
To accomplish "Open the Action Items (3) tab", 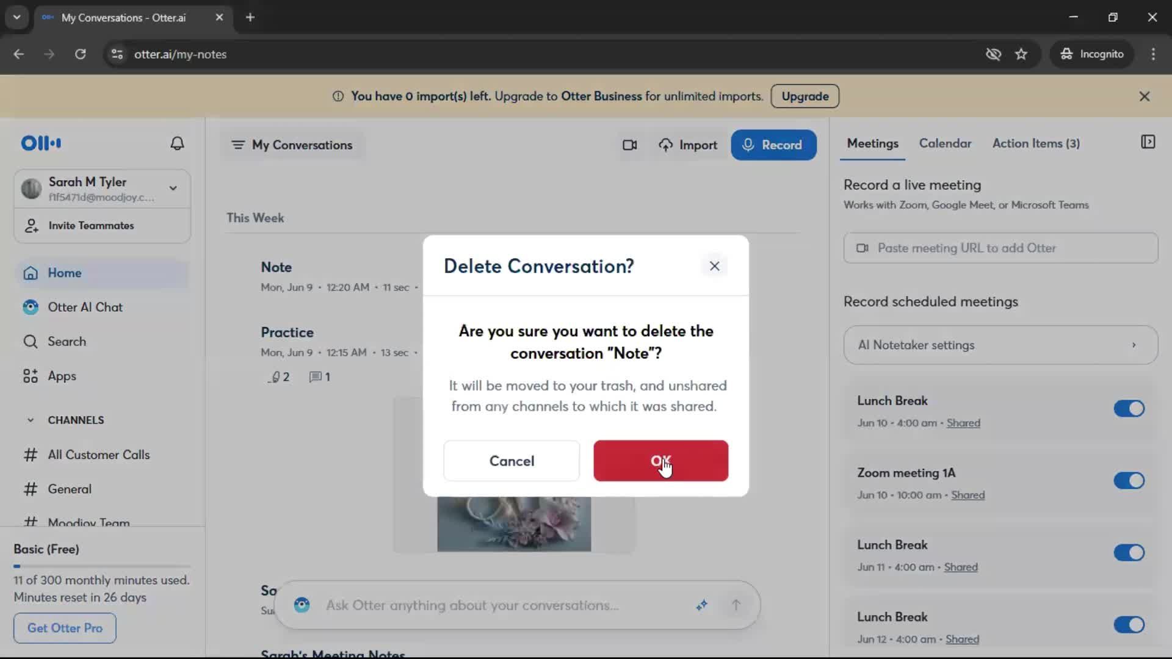I will 1036,143.
